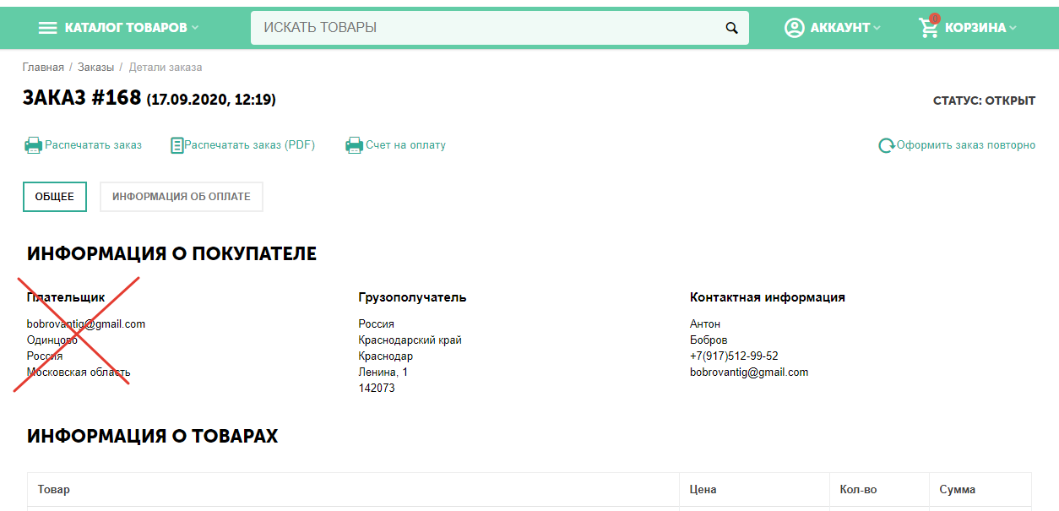The image size is (1059, 511).
Task: Click the Распечатать заказ (PDF) link
Action: coord(250,145)
